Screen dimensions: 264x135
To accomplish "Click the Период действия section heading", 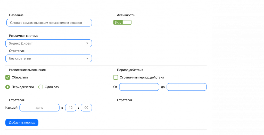I will pyautogui.click(x=130, y=70).
